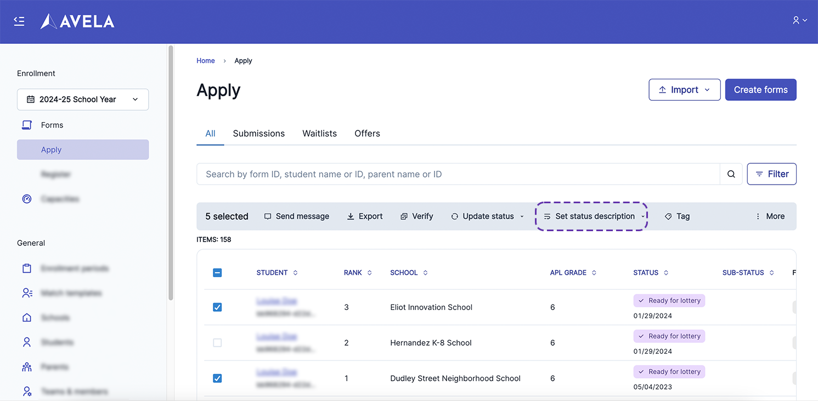The image size is (818, 401).
Task: Switch to the Offers tab
Action: [x=367, y=134]
